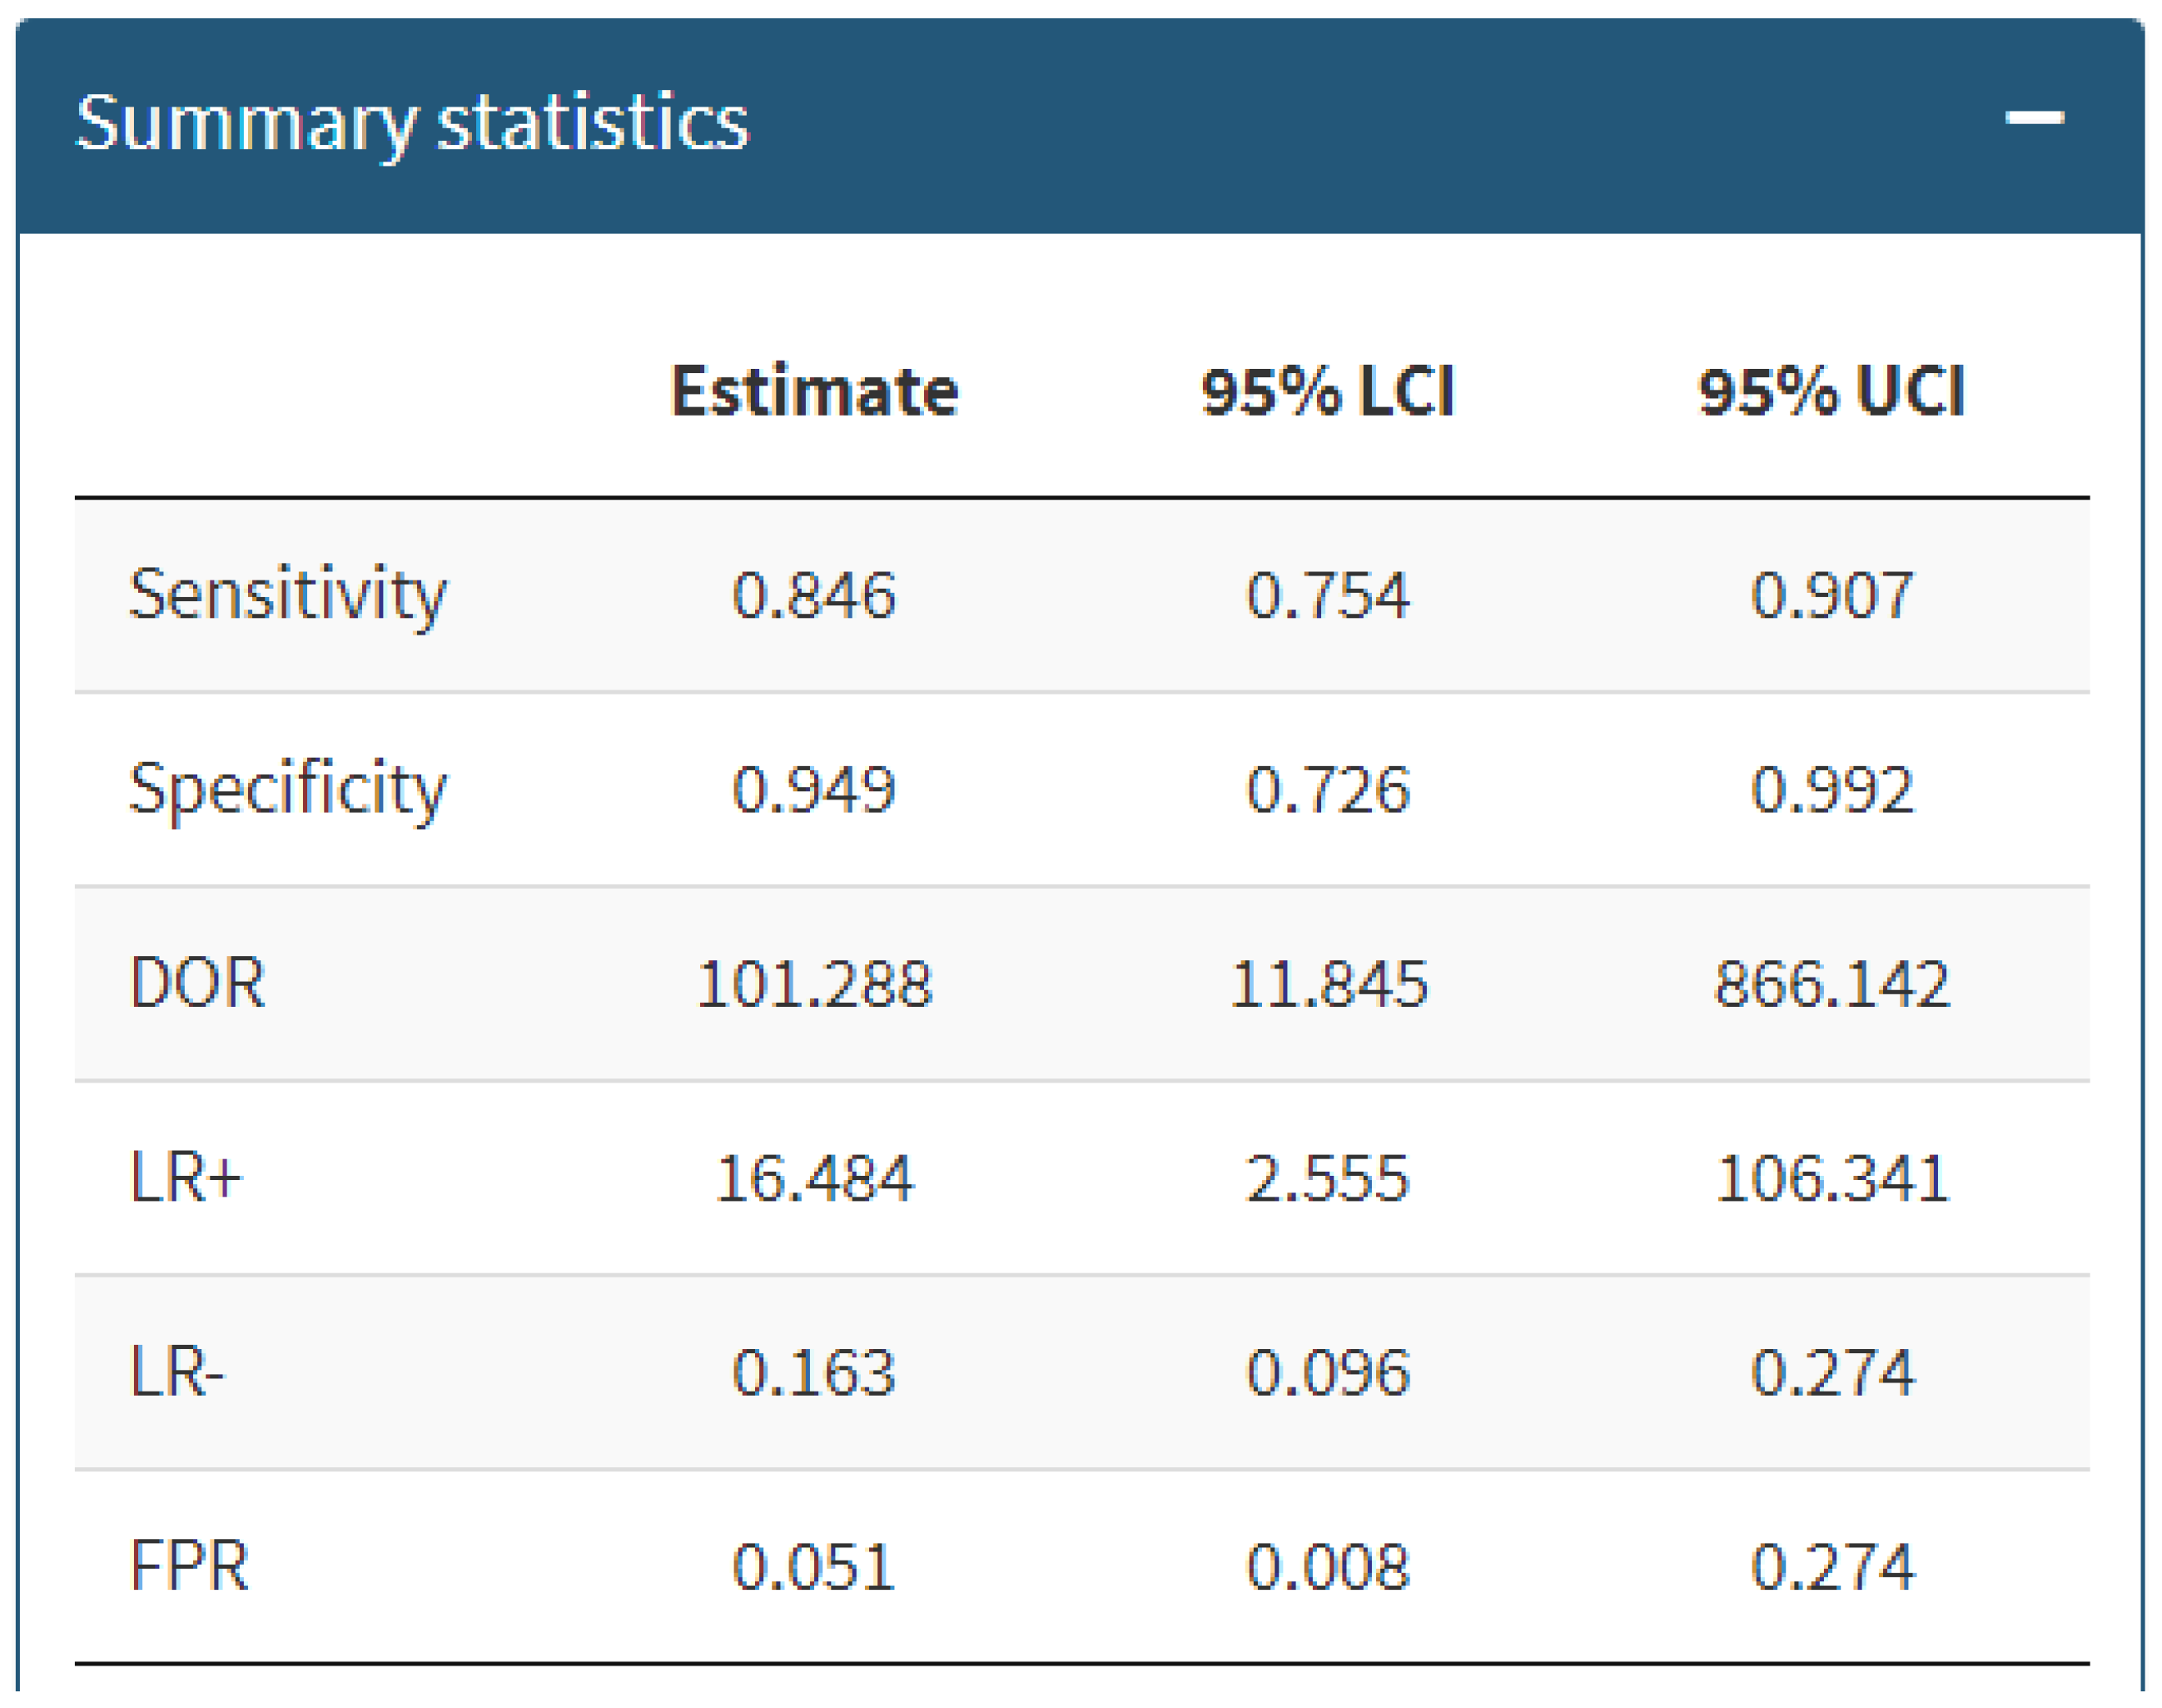This screenshot has width=2162, height=1708.
Task: Collapse the Summary statistics panel
Action: (2034, 118)
